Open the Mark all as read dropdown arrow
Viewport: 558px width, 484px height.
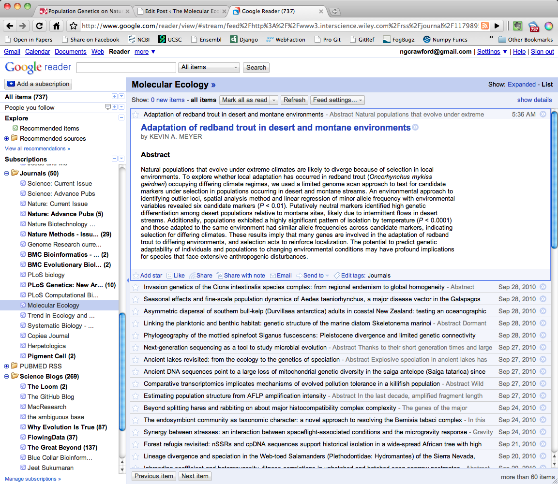click(x=273, y=100)
